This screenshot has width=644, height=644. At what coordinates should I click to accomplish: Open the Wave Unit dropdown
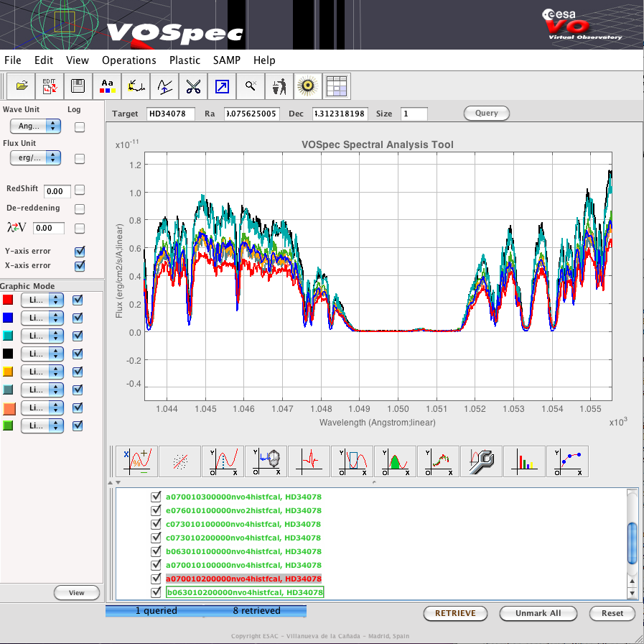(x=35, y=126)
